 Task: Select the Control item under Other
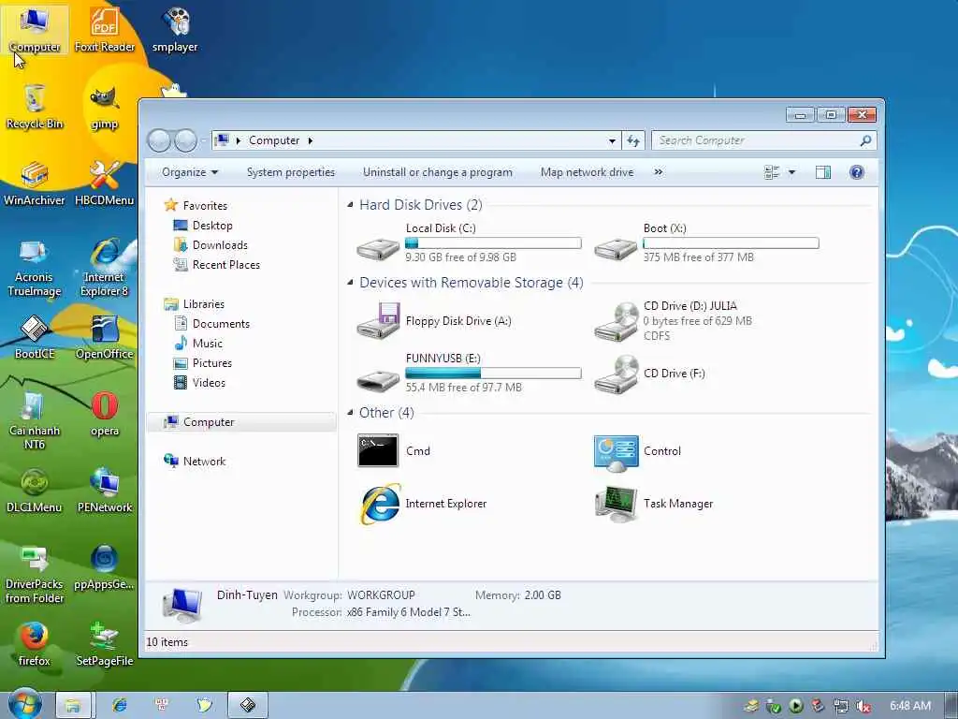638,450
